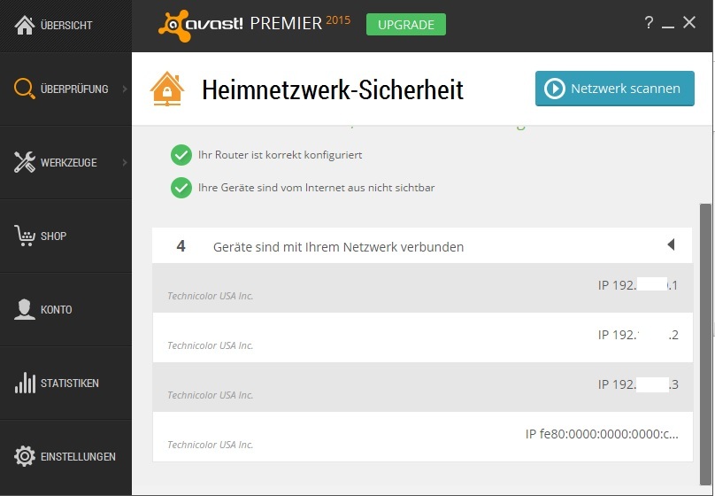Click green check next to router status
Image resolution: width=715 pixels, height=496 pixels.
[x=181, y=155]
